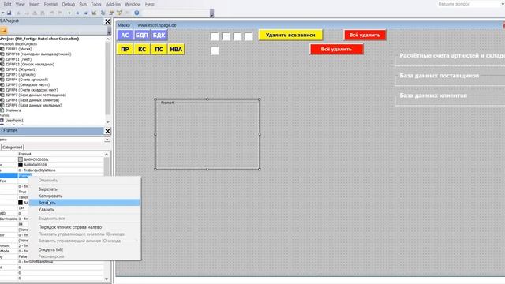Screen dimensions: 505x284
Task: Close the Properties Frame4 panel
Action: click(x=107, y=131)
